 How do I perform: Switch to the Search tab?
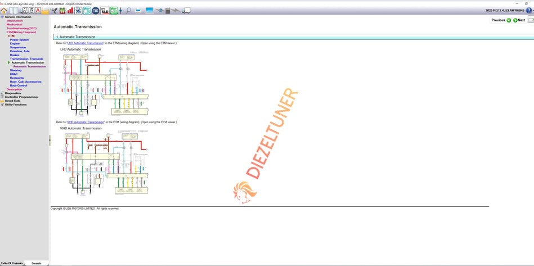(x=37, y=263)
